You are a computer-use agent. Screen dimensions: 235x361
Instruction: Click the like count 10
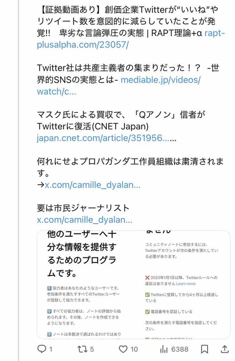point(134,349)
